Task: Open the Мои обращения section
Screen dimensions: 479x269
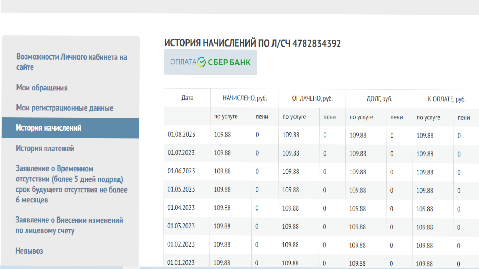Action: point(42,88)
